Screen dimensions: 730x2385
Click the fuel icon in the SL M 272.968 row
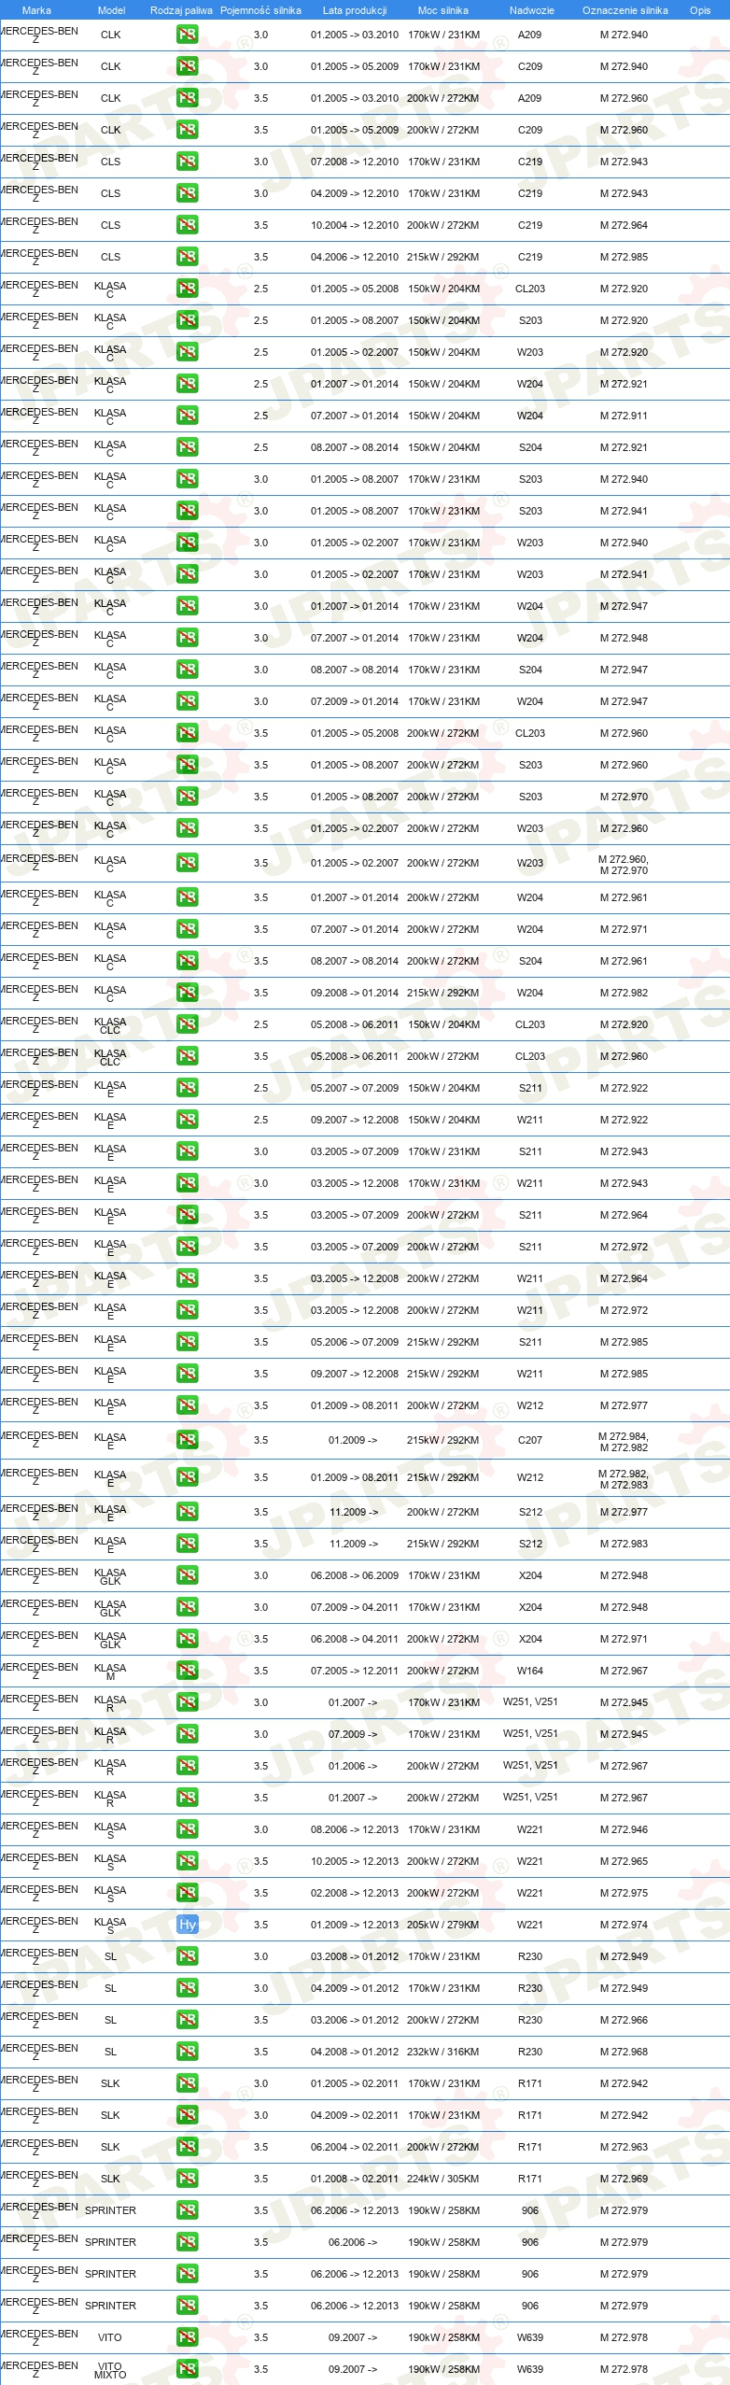click(188, 2052)
